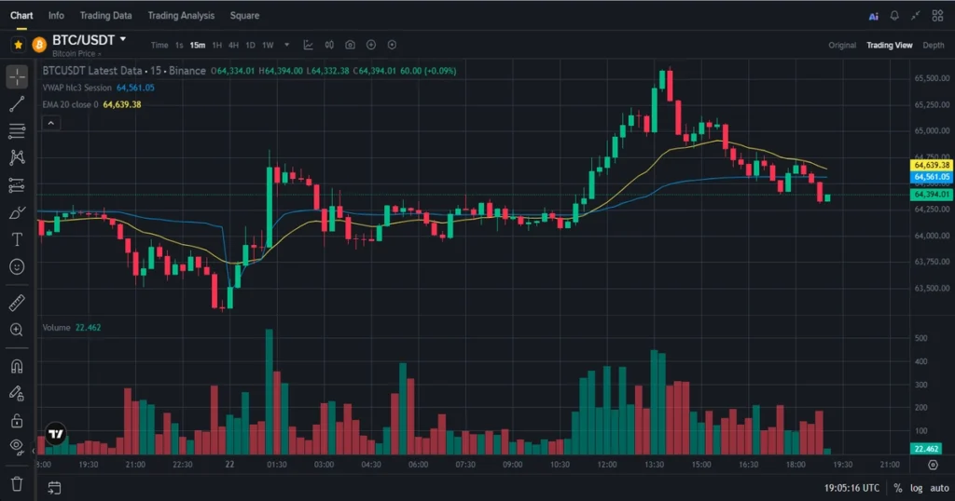Toggle auto scale mode
Screen dimensions: 955x501
coord(939,488)
